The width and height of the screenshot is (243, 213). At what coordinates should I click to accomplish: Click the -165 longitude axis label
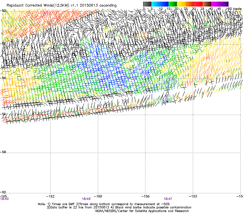click(3, 196)
